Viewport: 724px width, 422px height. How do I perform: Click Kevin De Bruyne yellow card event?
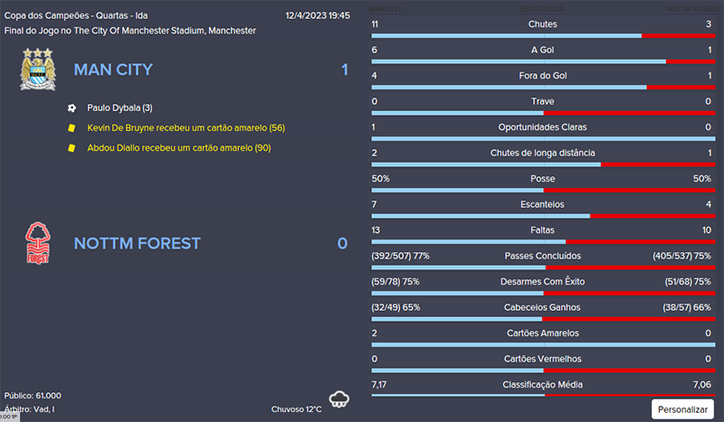pyautogui.click(x=186, y=127)
